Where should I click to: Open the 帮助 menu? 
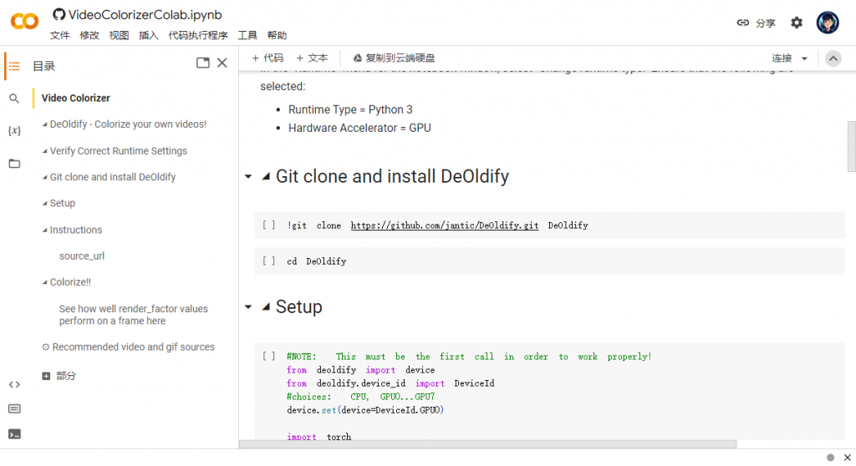pyautogui.click(x=277, y=35)
